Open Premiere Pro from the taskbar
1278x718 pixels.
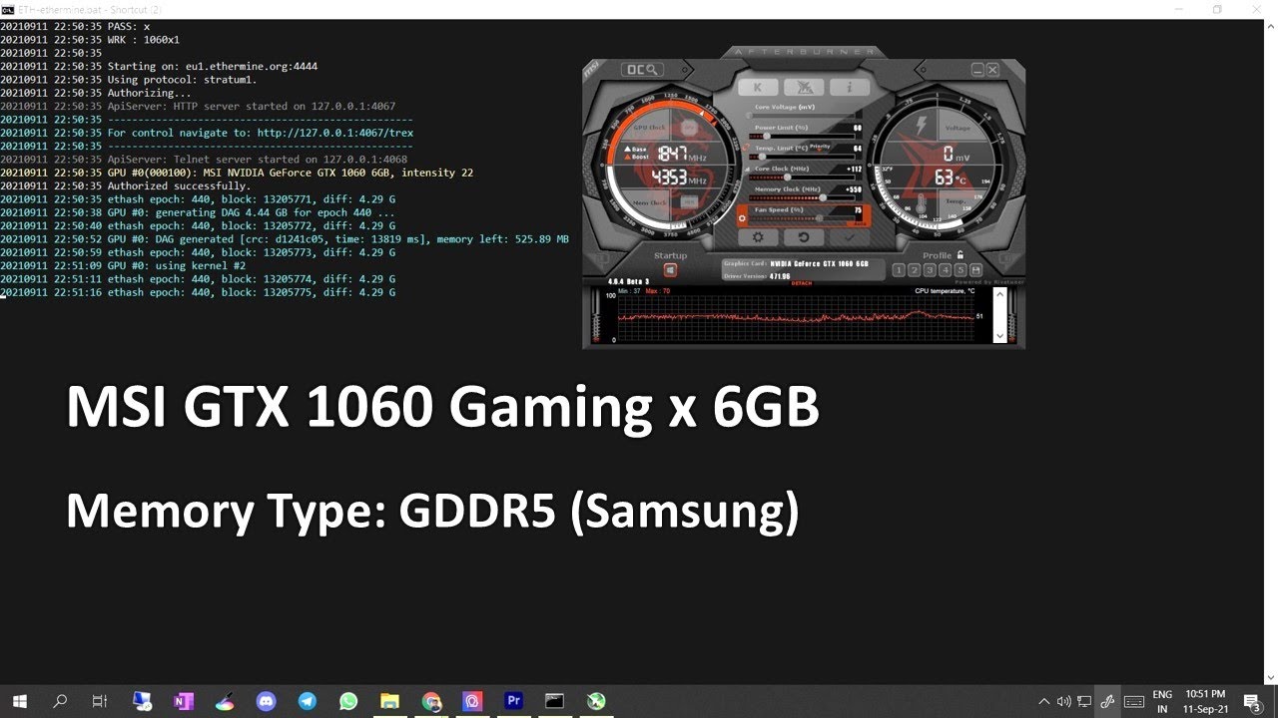click(514, 701)
